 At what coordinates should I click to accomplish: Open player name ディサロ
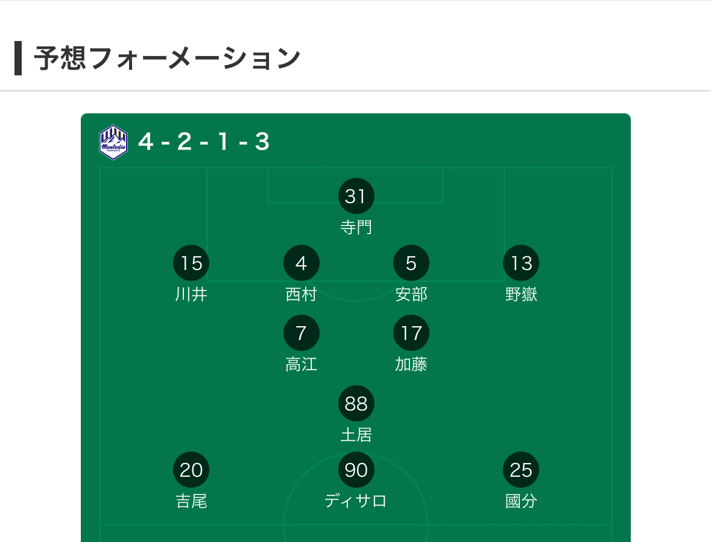click(x=356, y=501)
